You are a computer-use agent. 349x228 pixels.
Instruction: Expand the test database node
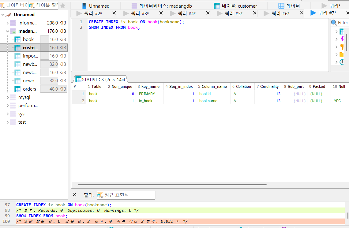point(8,122)
